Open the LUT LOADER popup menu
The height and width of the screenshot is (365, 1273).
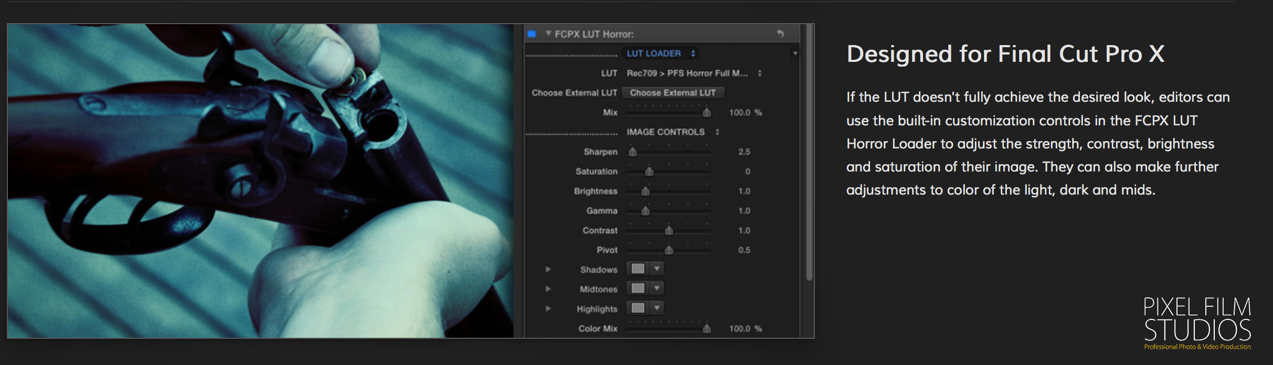point(661,53)
